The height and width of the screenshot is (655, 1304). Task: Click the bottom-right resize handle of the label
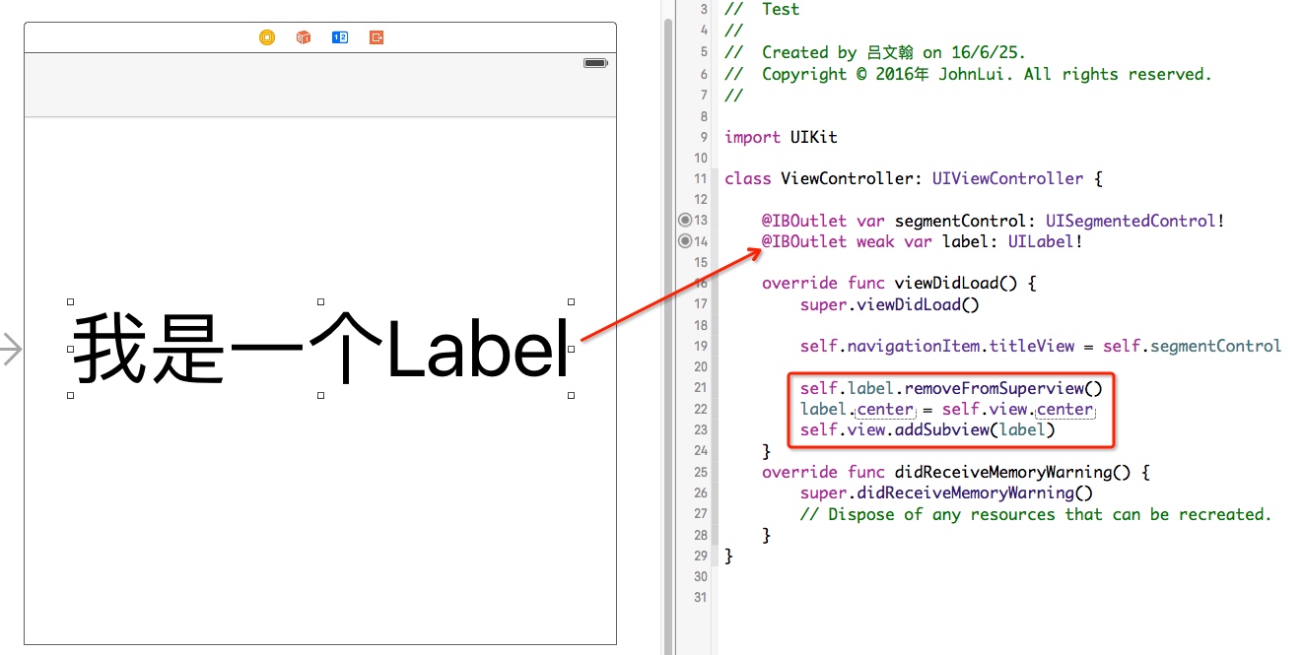click(x=572, y=395)
